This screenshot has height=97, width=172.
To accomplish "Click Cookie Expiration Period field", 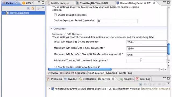I will [x=117, y=21].
